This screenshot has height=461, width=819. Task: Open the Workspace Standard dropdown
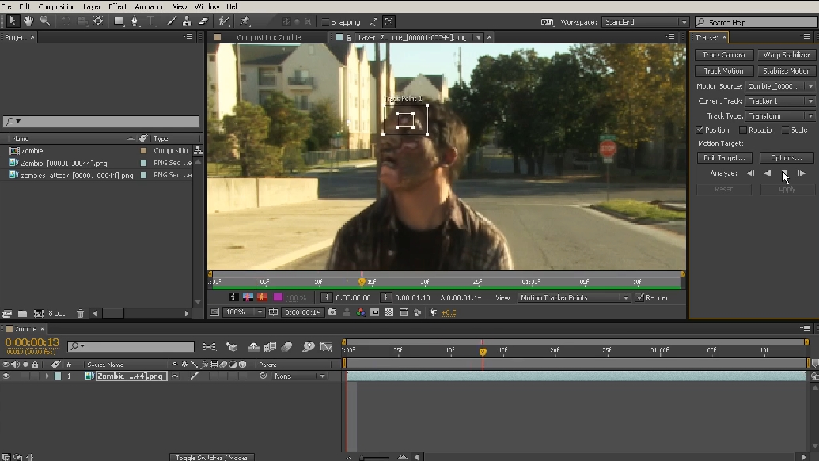(645, 22)
